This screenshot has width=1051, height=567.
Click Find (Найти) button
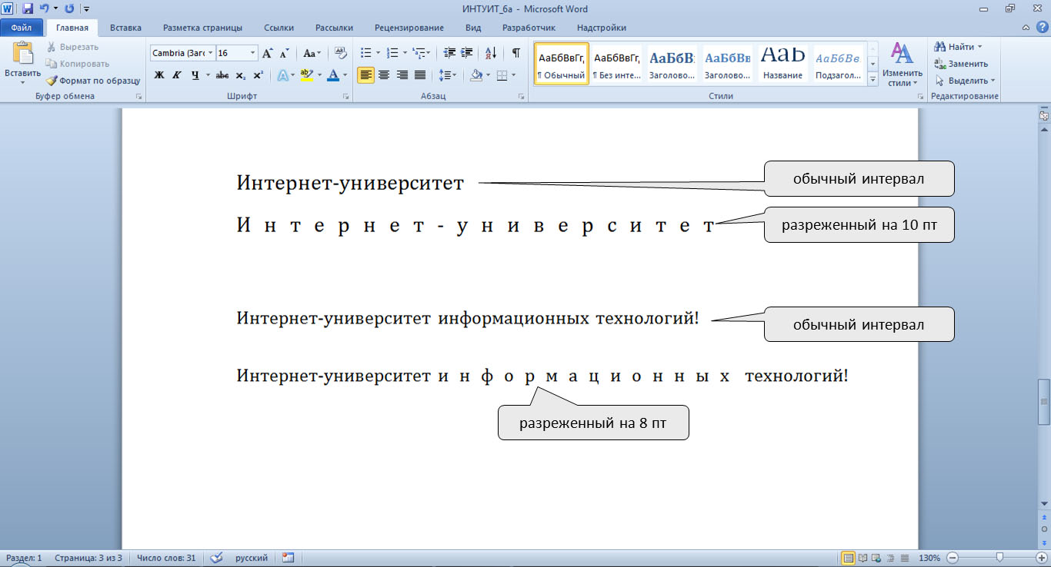coord(958,47)
